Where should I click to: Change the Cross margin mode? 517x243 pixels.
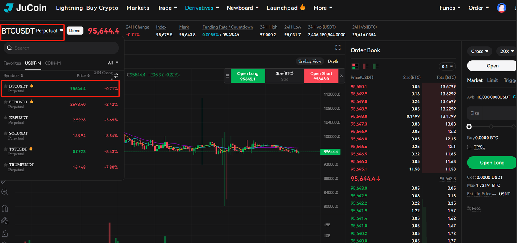pos(480,51)
